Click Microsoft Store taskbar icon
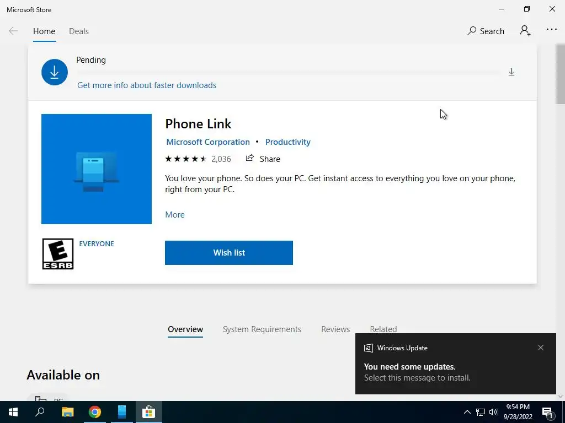 tap(148, 412)
